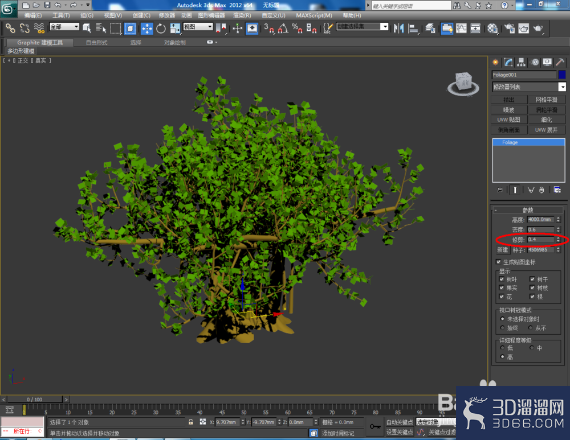Image resolution: width=570 pixels, height=440 pixels.
Task: Select 未选择对象时 canopy mode radio
Action: (502, 319)
